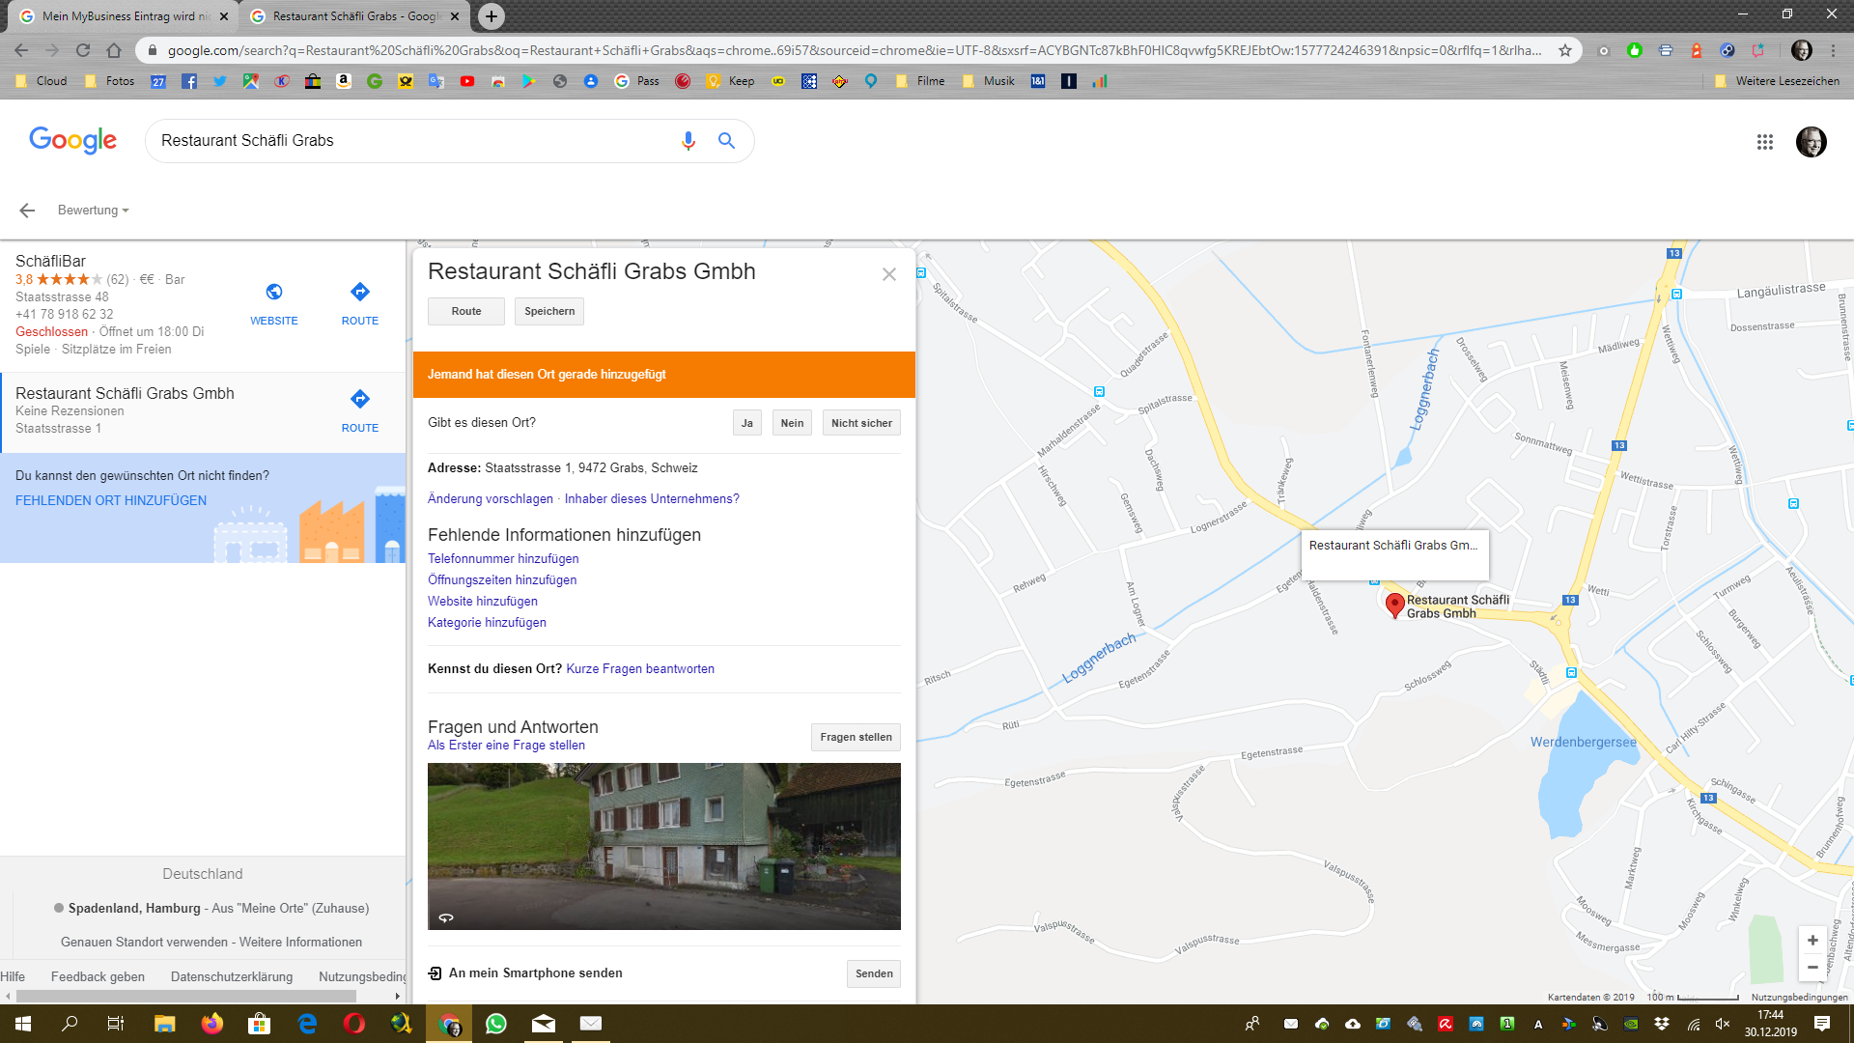
Task: Click the Speichern button
Action: pos(549,311)
